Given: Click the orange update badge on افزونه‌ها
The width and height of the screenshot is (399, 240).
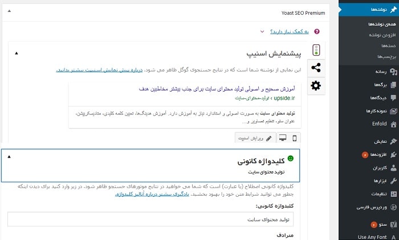Looking at the screenshot, I should [365, 155].
